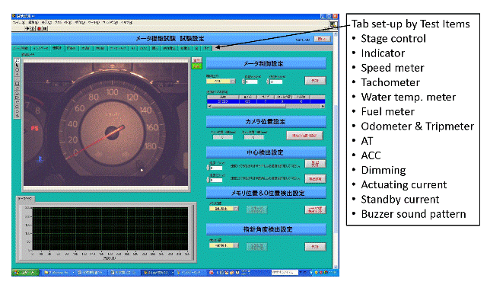Click the red-text button in the カメラ位置設定 section

[304, 136]
